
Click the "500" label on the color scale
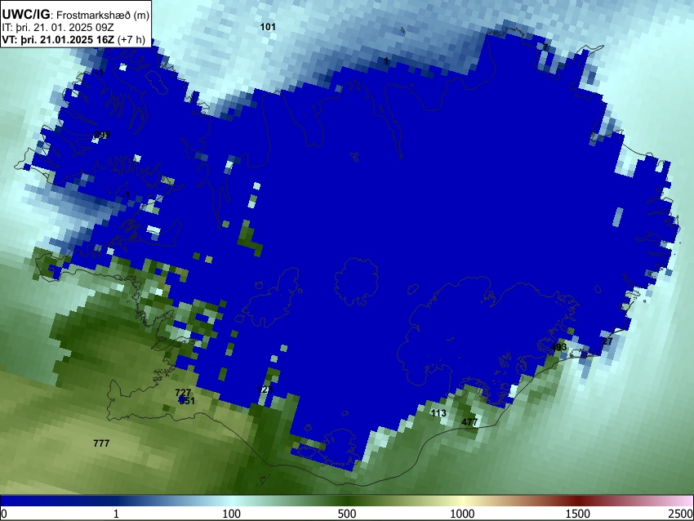(347, 514)
